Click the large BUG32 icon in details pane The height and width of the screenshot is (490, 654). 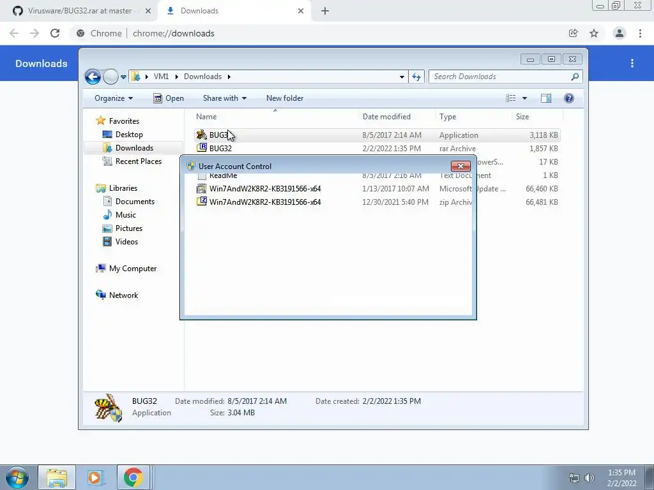point(108,408)
